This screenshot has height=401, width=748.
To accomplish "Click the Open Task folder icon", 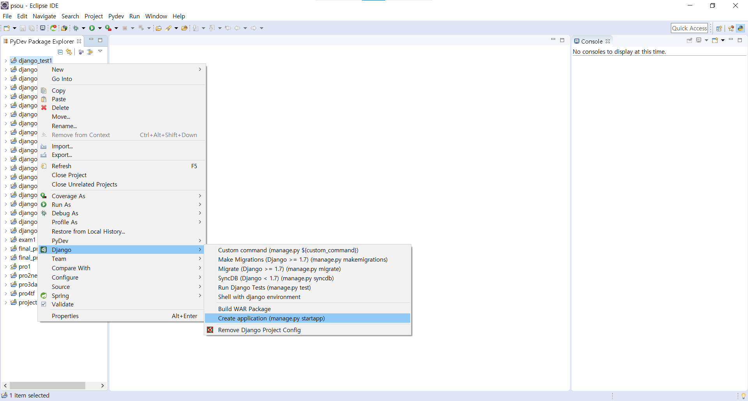I will click(159, 28).
